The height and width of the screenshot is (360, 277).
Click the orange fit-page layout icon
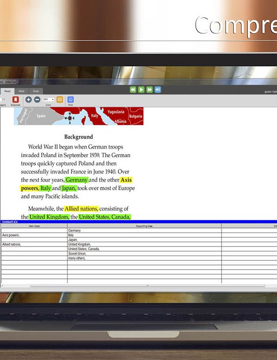(60, 99)
